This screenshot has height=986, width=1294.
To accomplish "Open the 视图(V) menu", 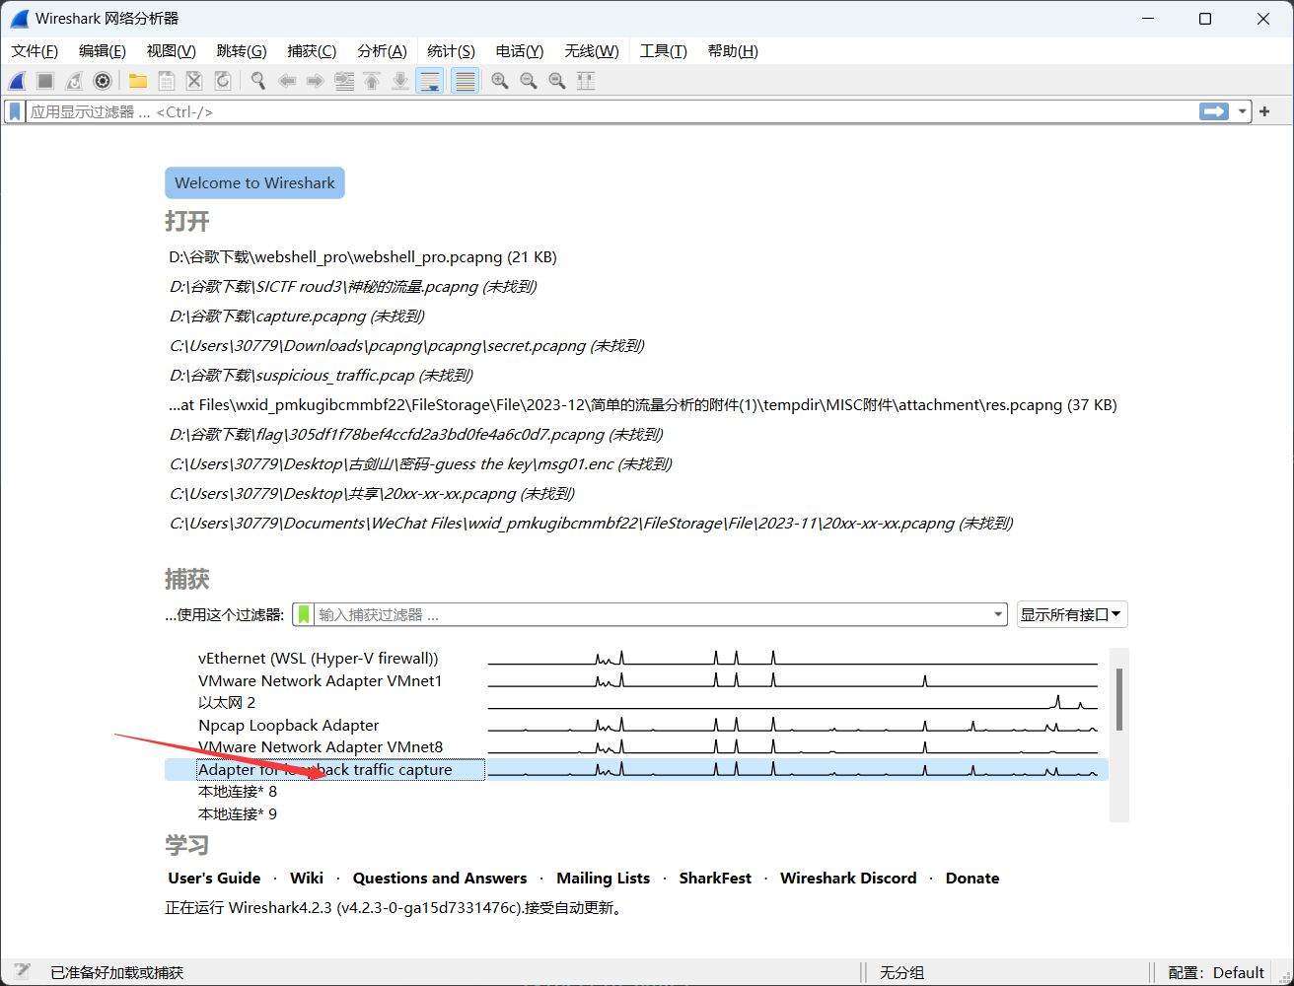I will (x=172, y=51).
